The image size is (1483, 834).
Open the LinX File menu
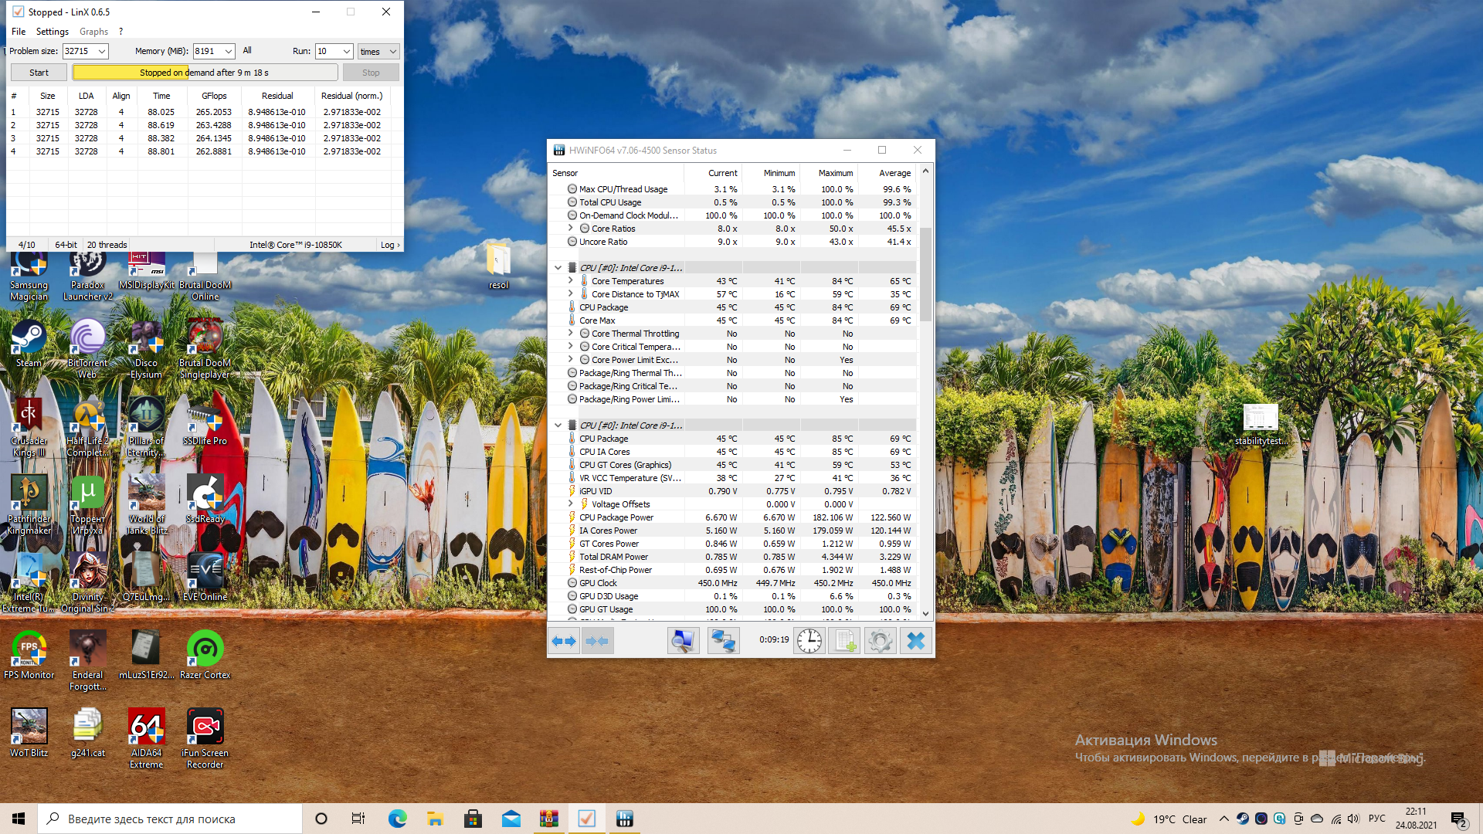click(x=19, y=32)
